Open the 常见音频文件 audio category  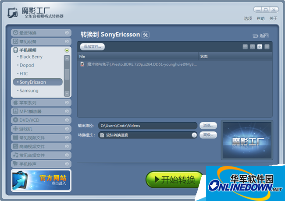coord(41,155)
